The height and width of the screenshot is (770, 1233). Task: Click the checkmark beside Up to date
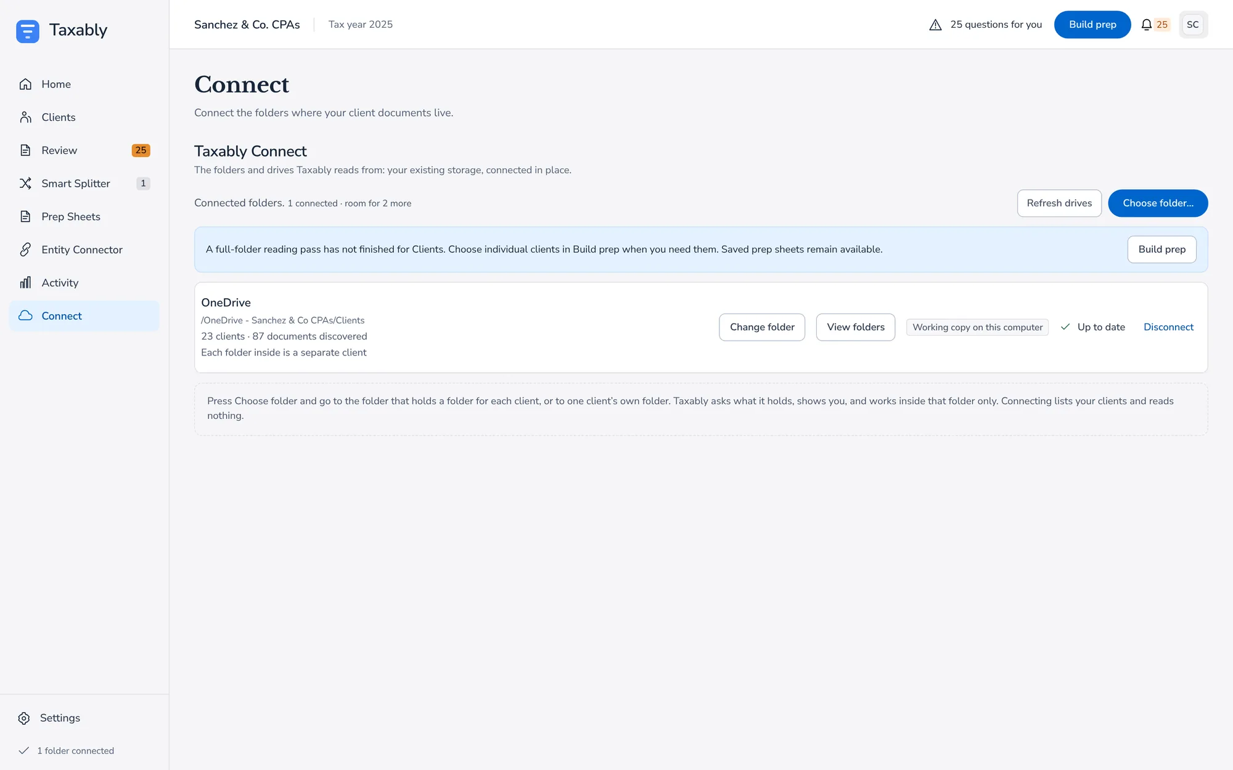click(x=1065, y=327)
